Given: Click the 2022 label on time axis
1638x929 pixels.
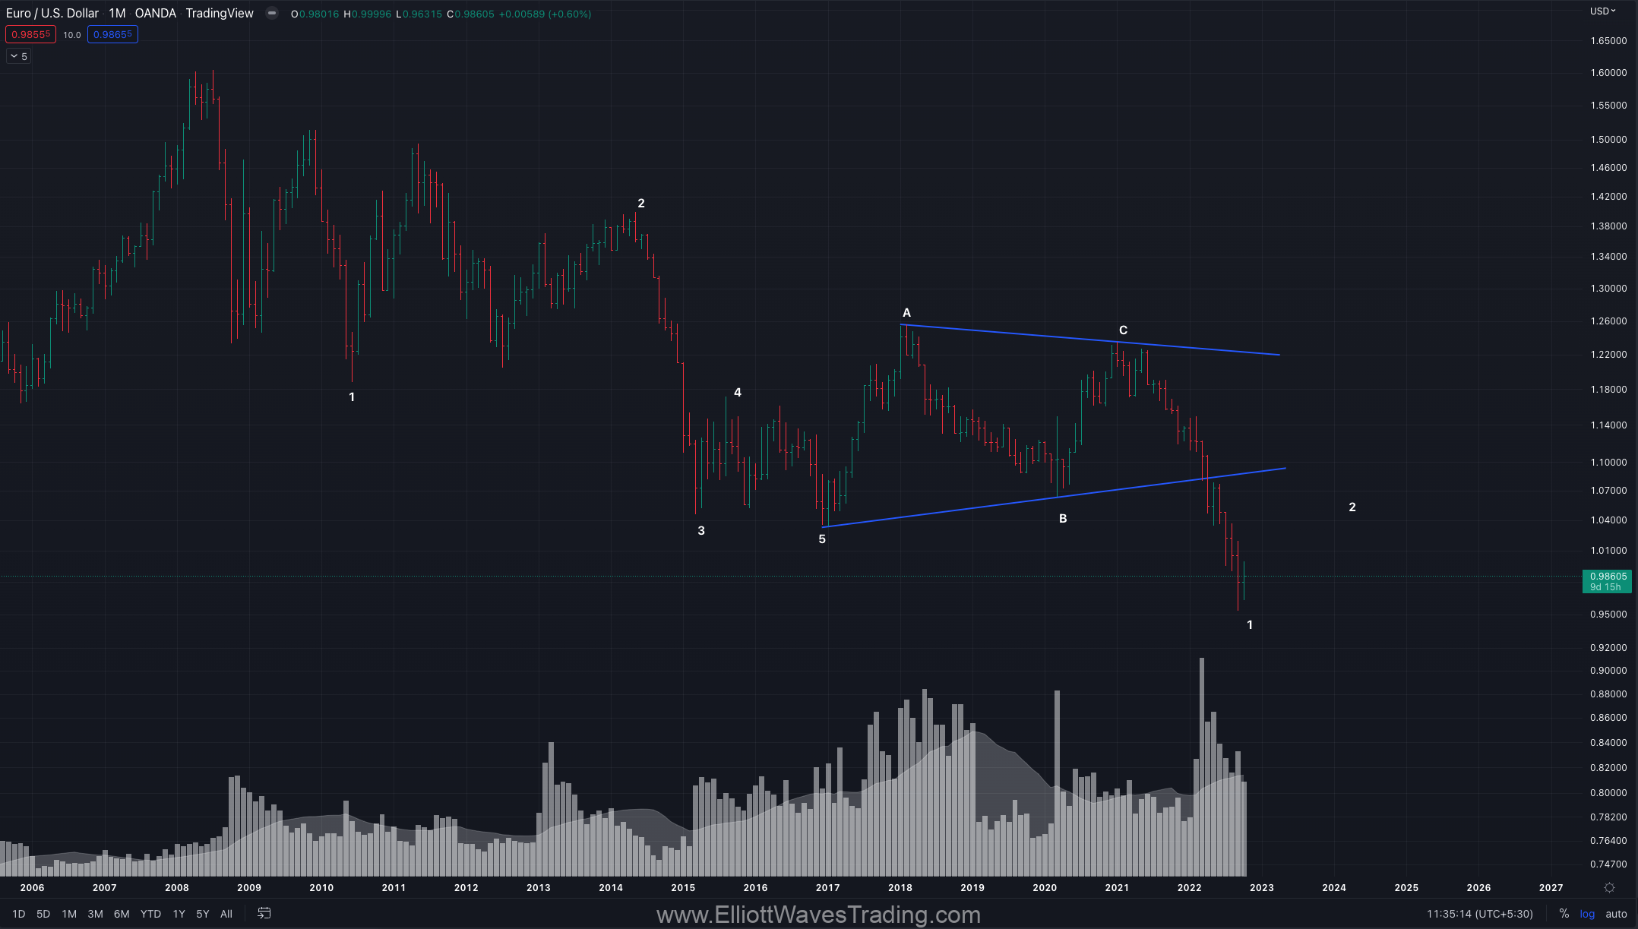Looking at the screenshot, I should (1190, 887).
